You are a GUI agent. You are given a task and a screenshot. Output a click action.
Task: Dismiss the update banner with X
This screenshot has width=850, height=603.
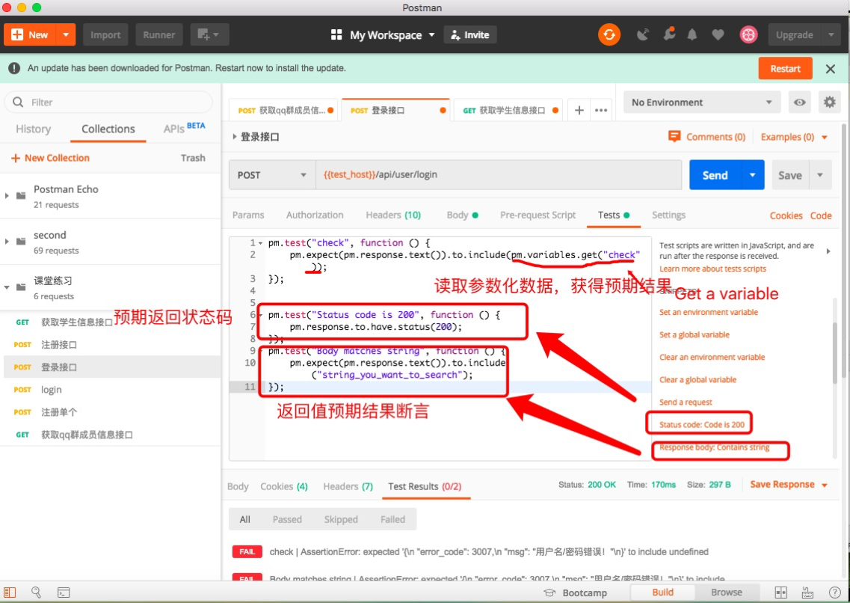pyautogui.click(x=831, y=69)
